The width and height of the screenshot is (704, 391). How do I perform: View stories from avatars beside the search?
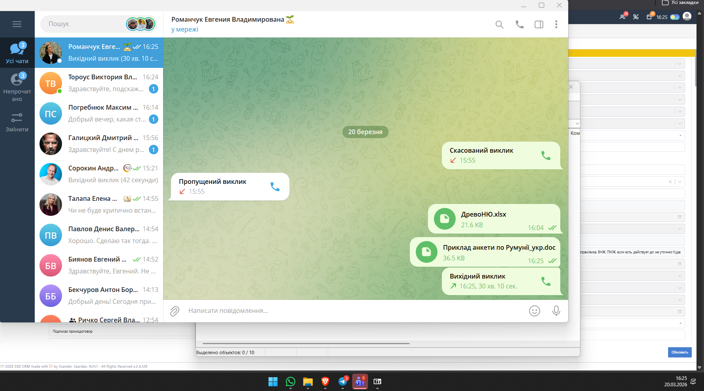[141, 24]
